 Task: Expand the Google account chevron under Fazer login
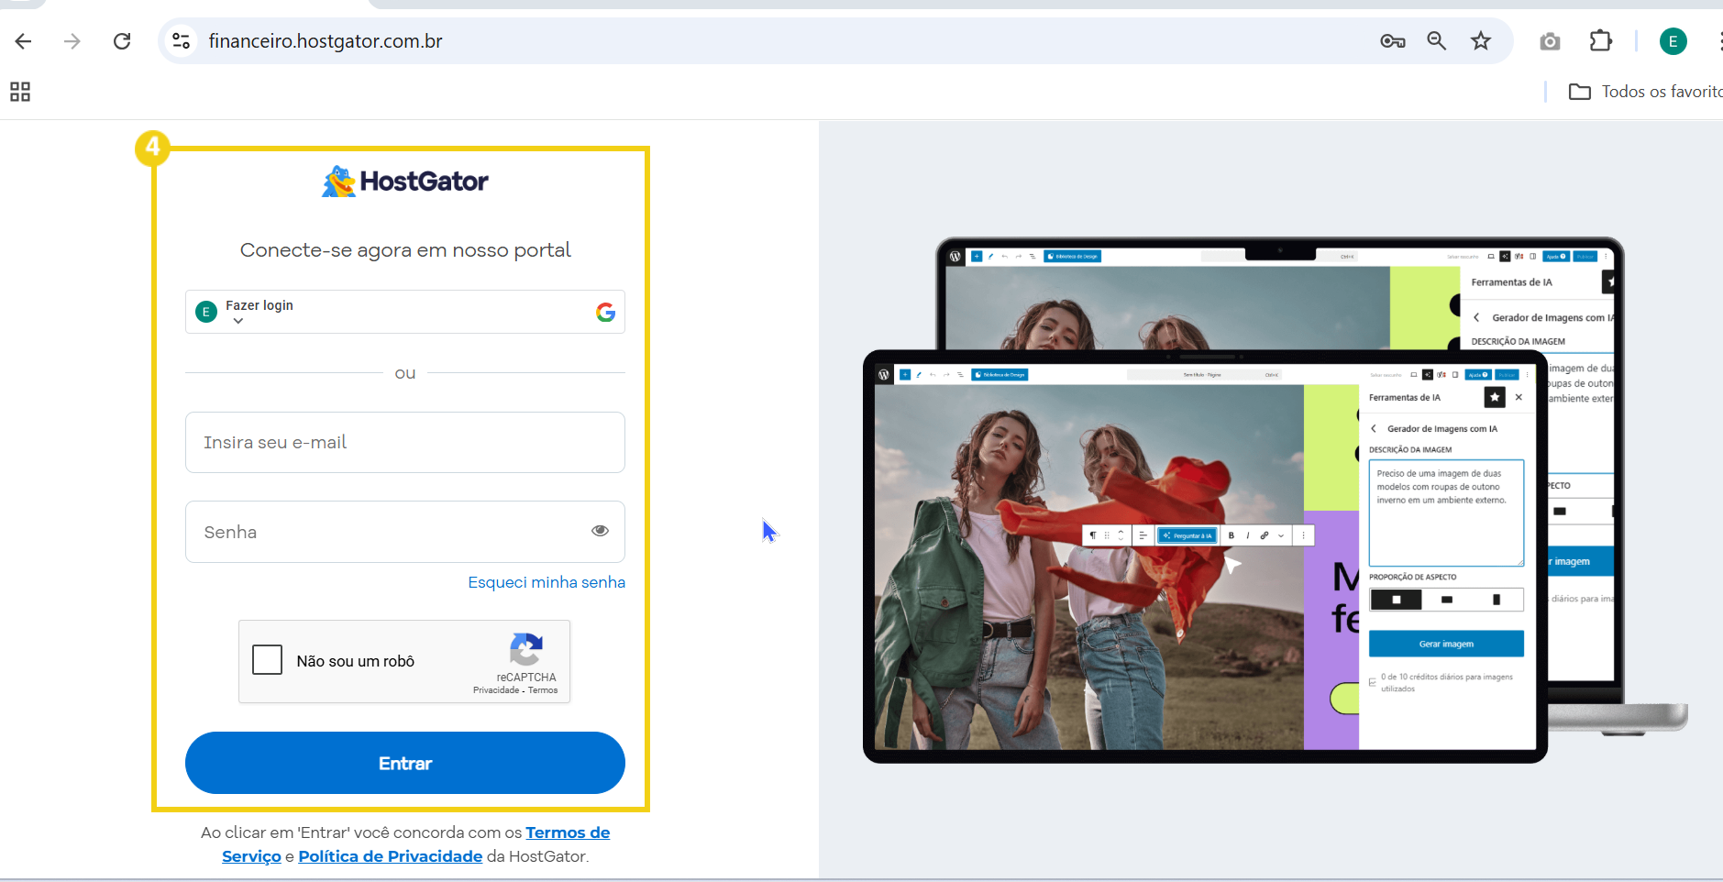238,321
